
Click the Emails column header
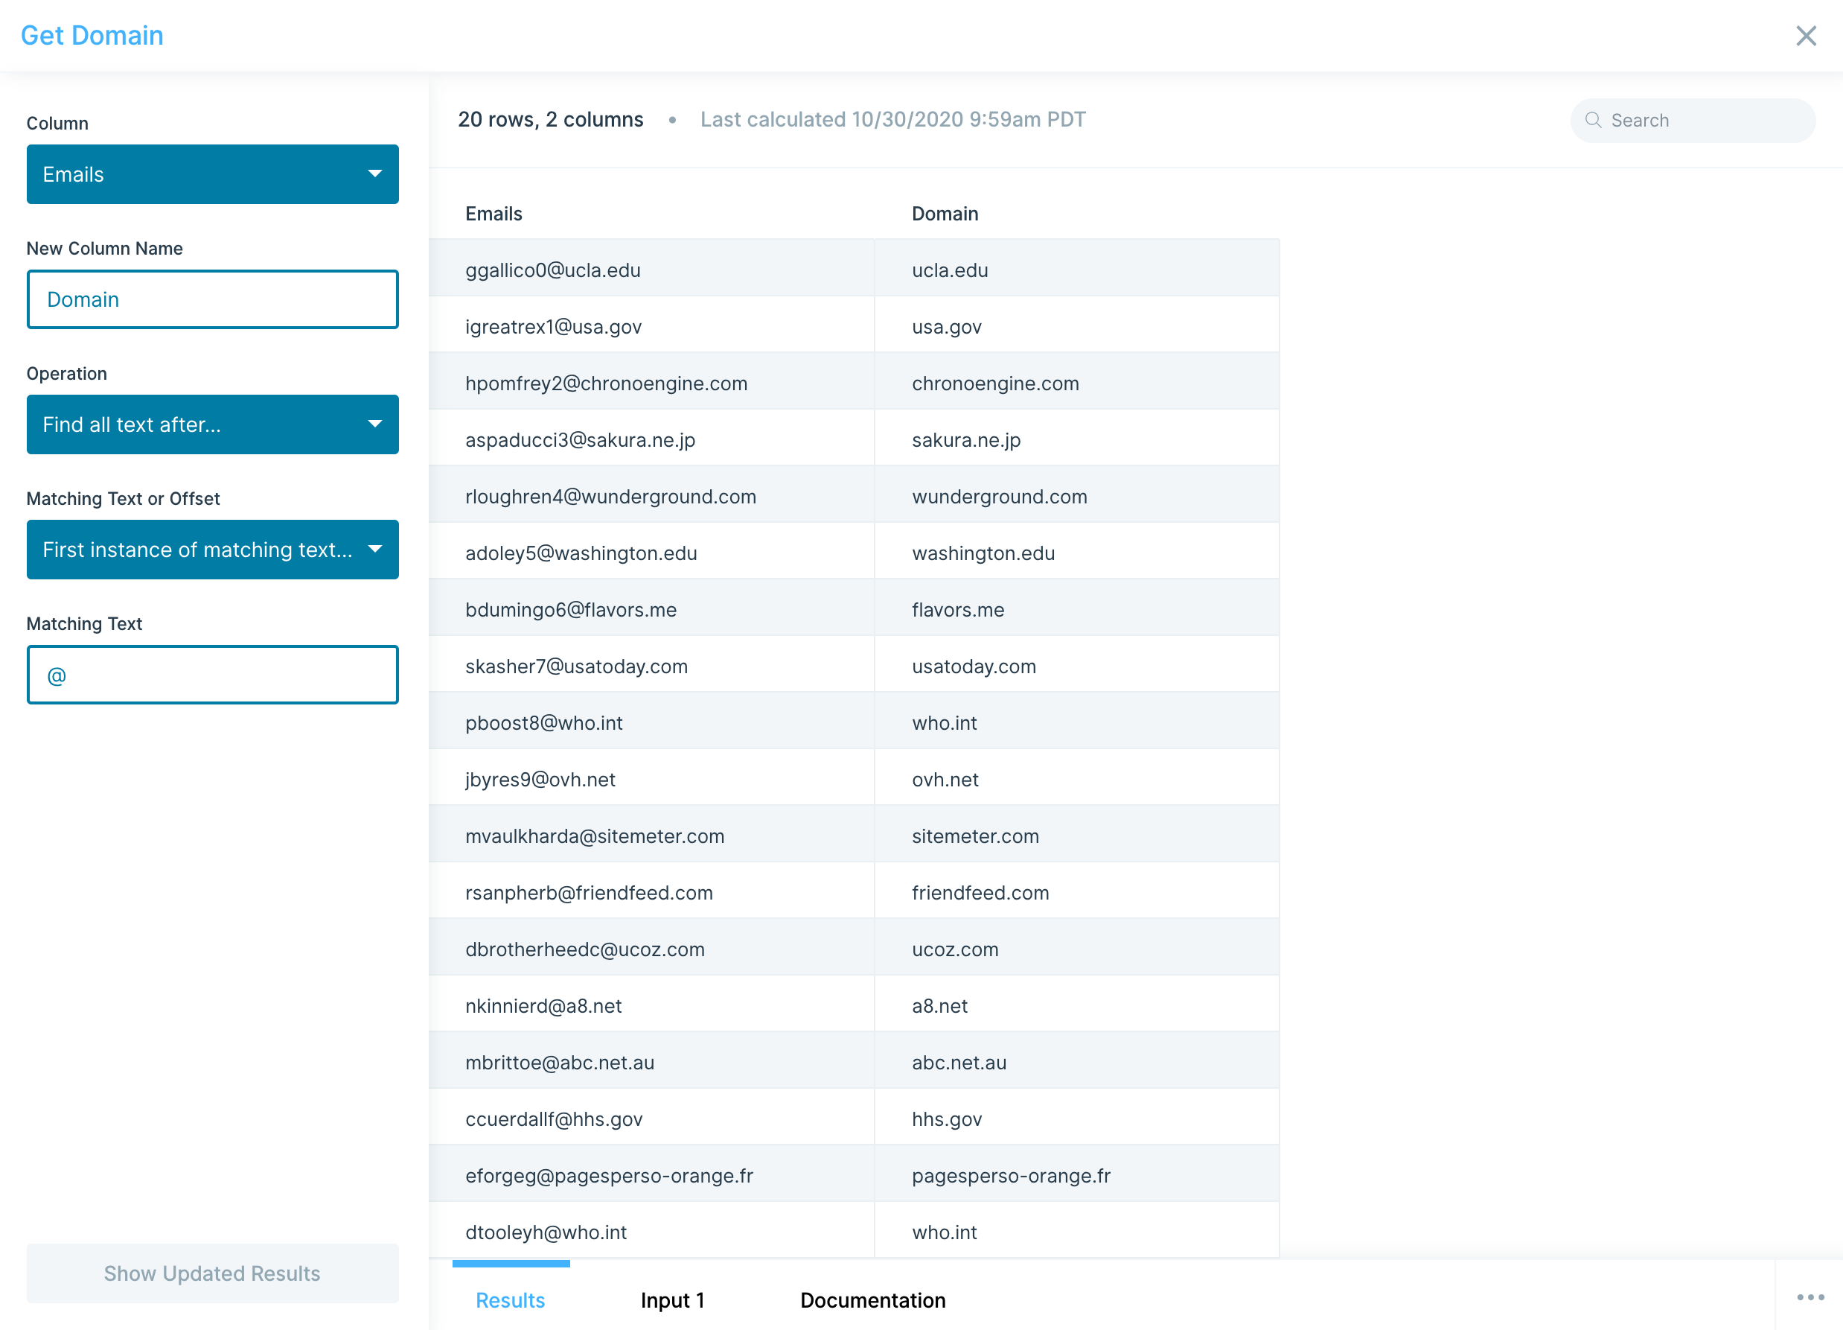pyautogui.click(x=494, y=213)
